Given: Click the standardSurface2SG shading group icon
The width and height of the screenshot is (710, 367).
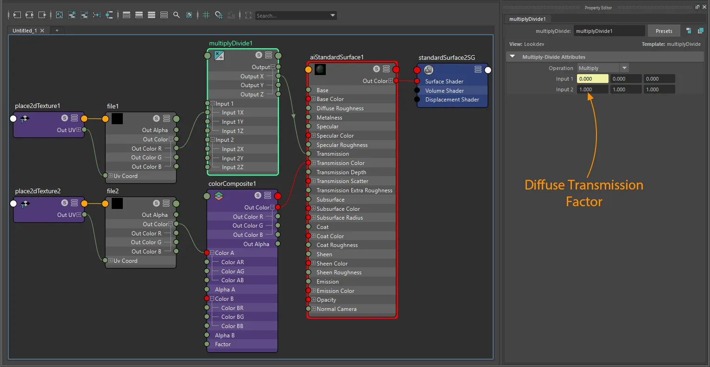Looking at the screenshot, I should [429, 70].
